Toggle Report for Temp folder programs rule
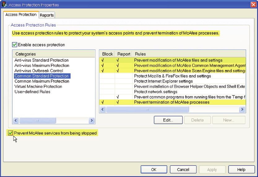 click(118, 97)
